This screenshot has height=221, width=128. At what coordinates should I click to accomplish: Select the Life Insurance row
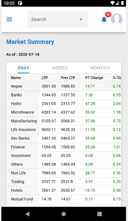[x=63, y=130]
